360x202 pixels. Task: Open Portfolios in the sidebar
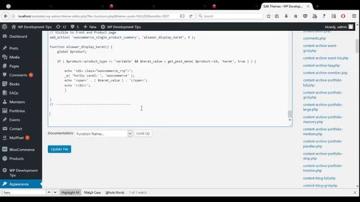pyautogui.click(x=17, y=111)
